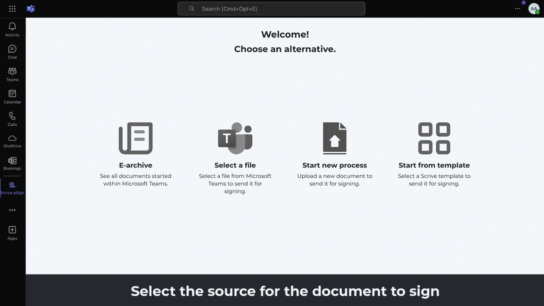Open the app launcher grid icon
Screen dimensions: 544x306
coord(12,9)
